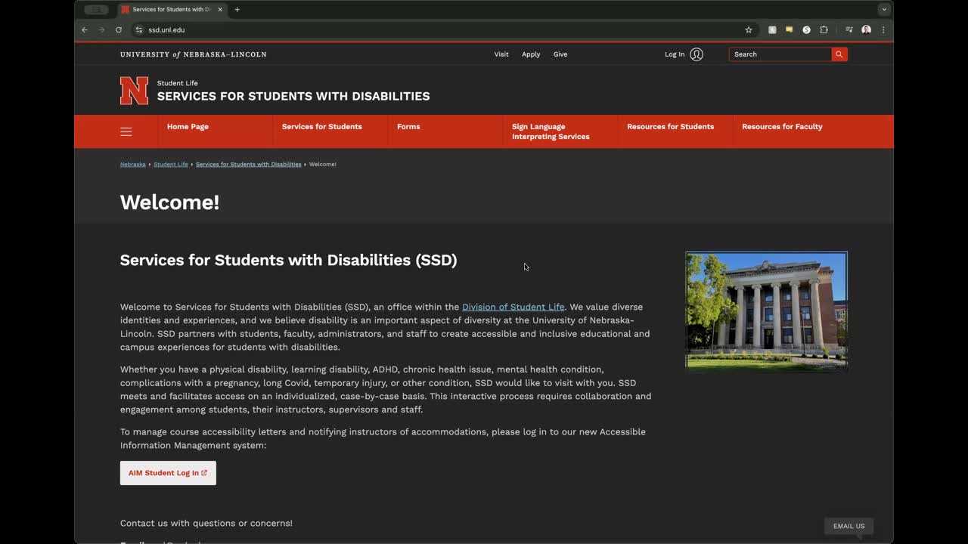This screenshot has width=968, height=544.
Task: Select the Services for Students browser tab
Action: pos(172,10)
